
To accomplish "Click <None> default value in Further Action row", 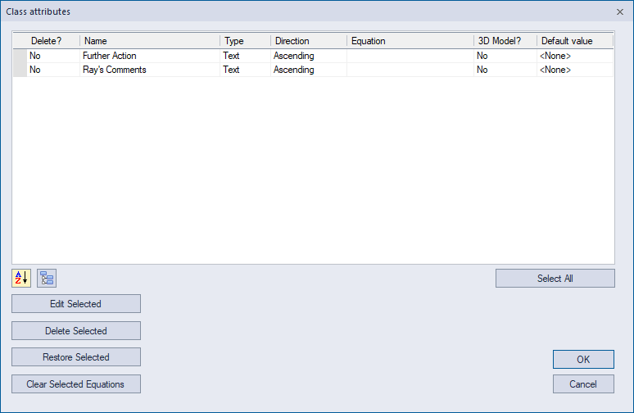I will point(575,56).
